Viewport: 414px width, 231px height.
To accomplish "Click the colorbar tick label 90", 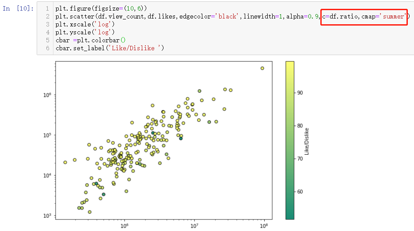I will tap(300, 93).
